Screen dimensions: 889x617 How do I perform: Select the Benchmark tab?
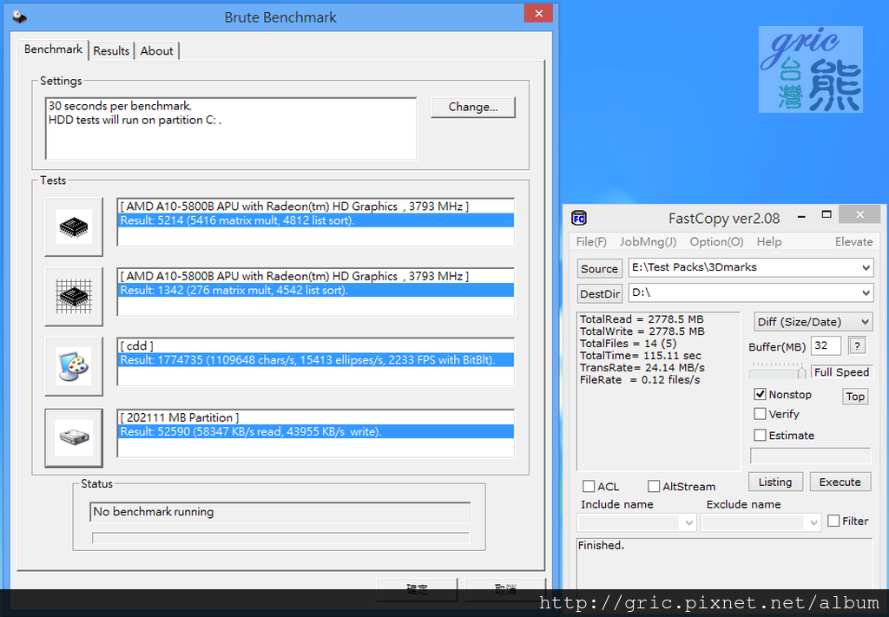(53, 49)
